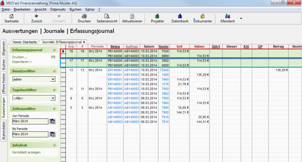Click the Soll column header
Image resolution: width=302 pixels, height=162 pixels.
179,46
